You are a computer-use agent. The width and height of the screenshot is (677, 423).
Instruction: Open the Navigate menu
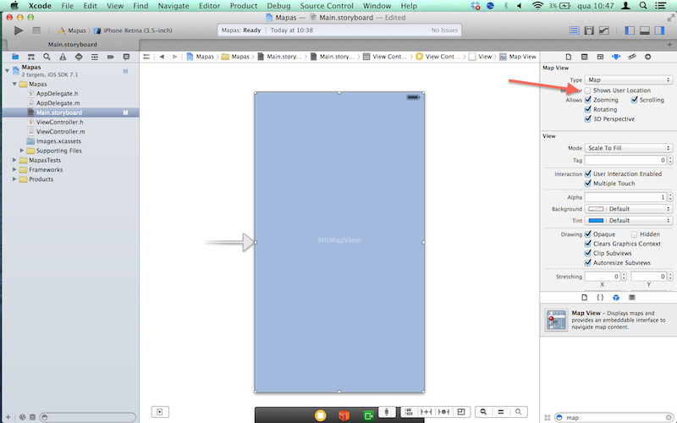click(x=173, y=6)
